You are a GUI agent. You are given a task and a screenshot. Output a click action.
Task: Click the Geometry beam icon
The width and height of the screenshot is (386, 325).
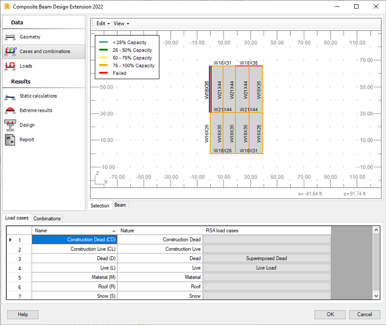(x=10, y=37)
